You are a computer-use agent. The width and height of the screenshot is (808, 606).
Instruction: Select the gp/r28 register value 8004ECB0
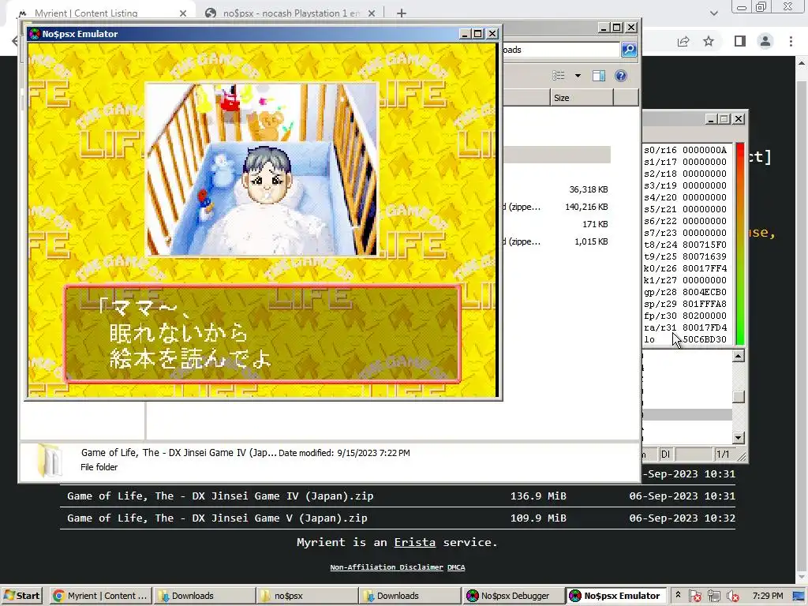[x=705, y=292]
